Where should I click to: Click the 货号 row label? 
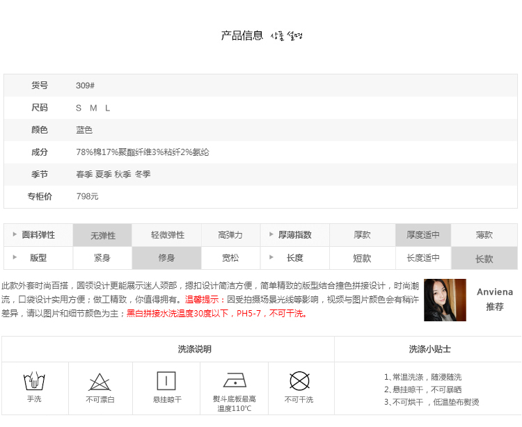tap(40, 86)
